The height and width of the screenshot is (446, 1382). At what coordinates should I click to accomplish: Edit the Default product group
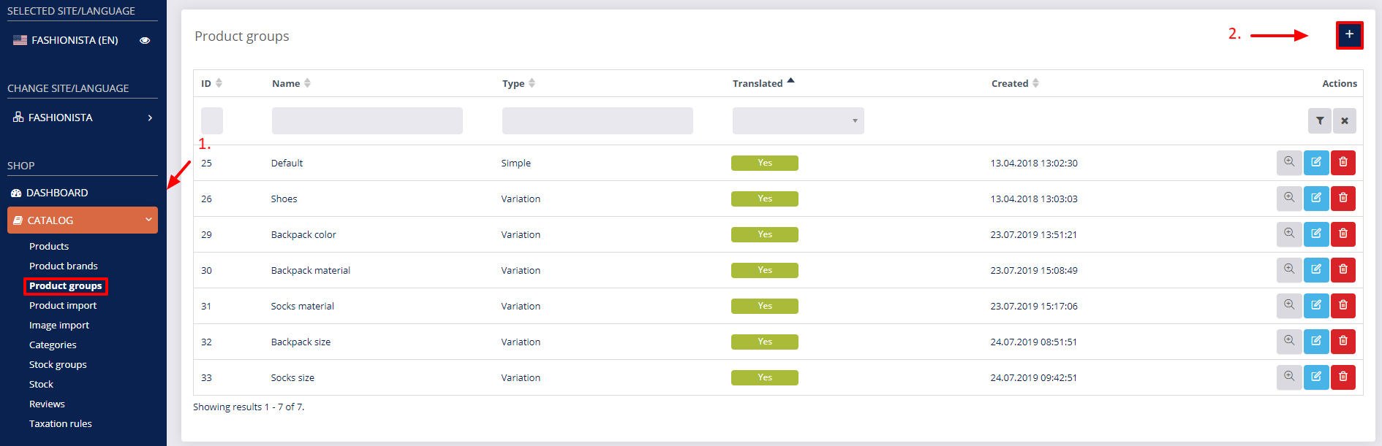(x=1316, y=162)
